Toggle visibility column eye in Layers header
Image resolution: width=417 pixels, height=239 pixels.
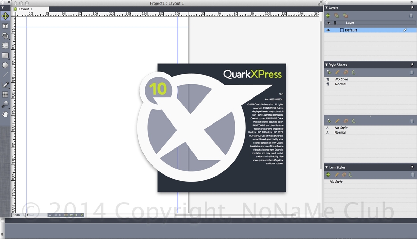(x=328, y=23)
